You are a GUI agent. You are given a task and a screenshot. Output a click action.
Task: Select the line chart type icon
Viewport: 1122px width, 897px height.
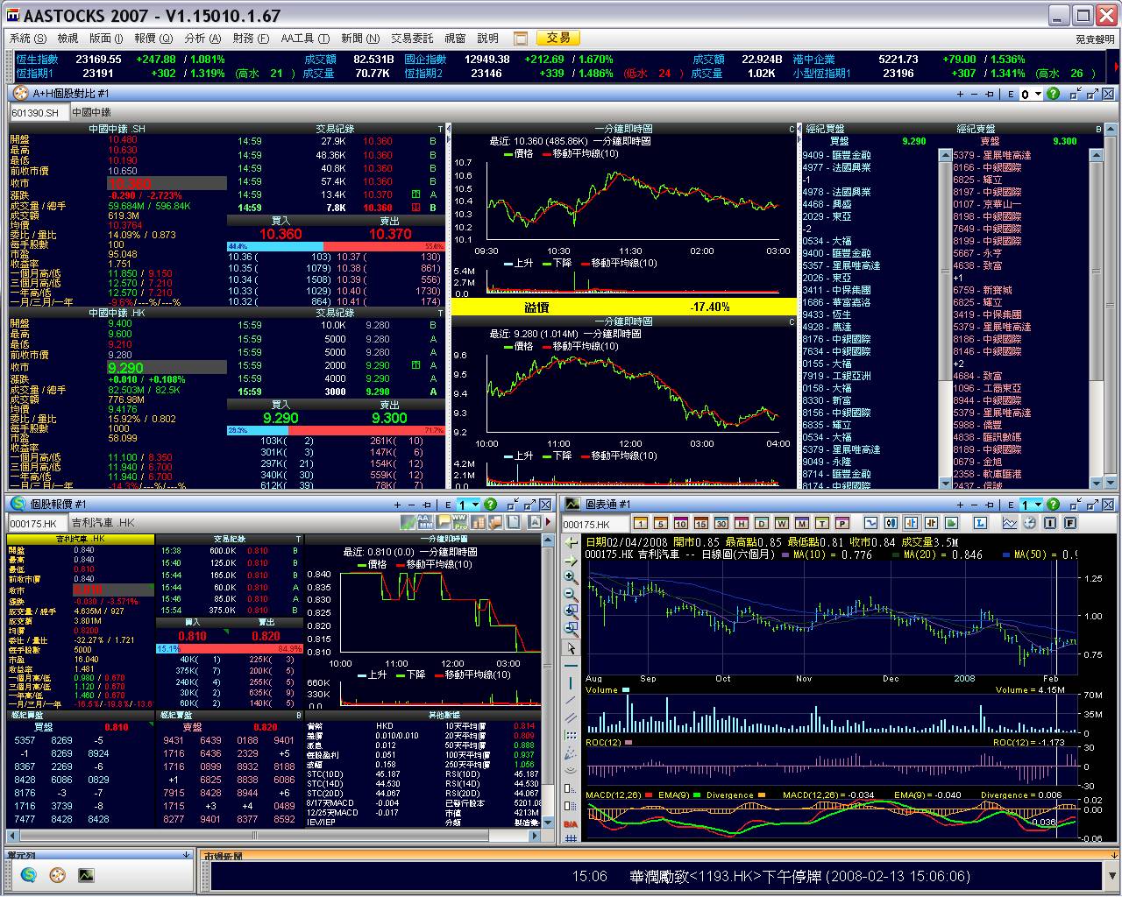click(870, 523)
